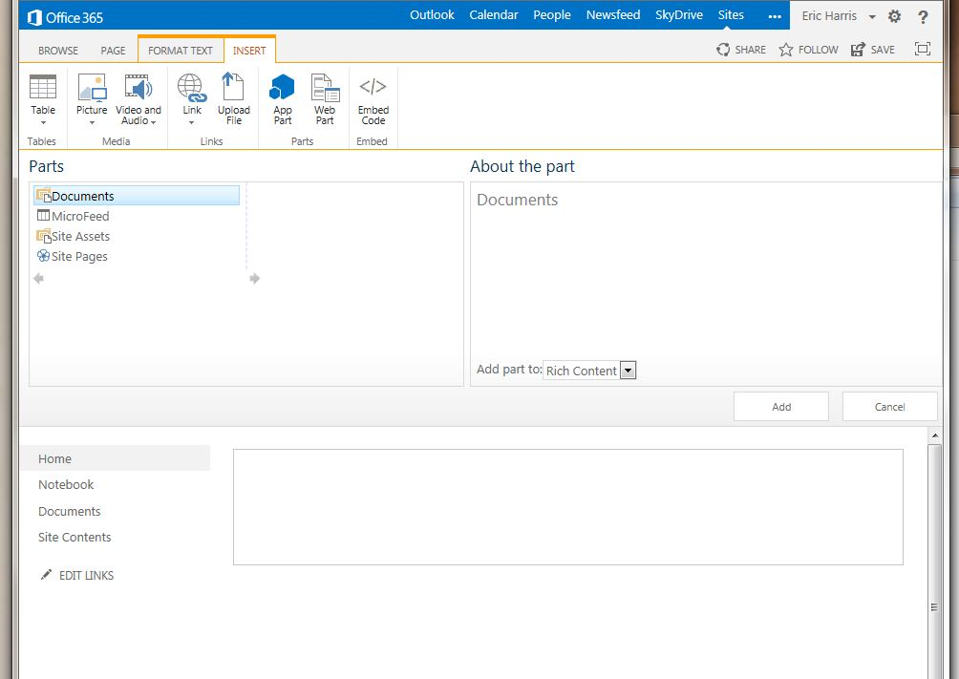Screen dimensions: 959x679
Task: Click the Web Part icon
Action: (x=325, y=87)
